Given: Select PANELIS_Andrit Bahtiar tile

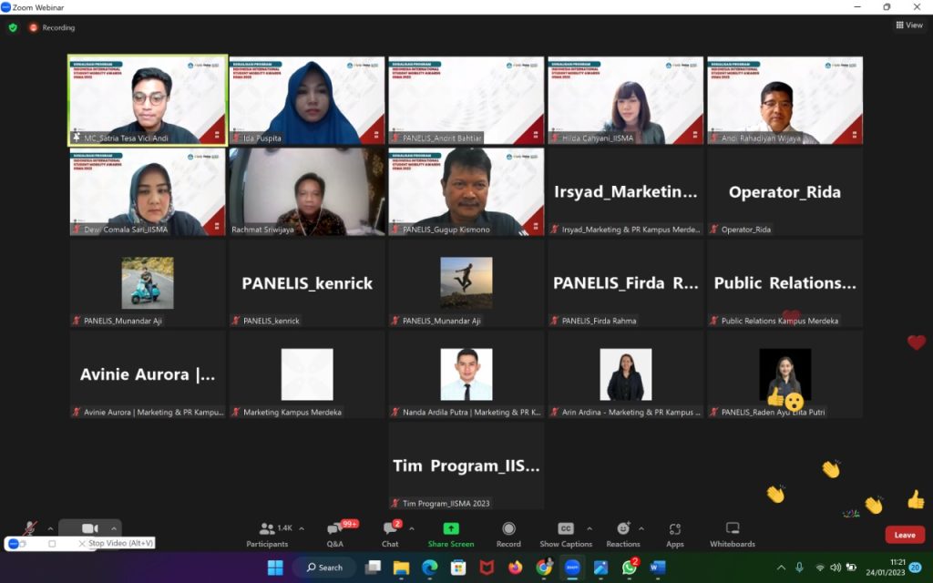Looking at the screenshot, I should [466, 100].
